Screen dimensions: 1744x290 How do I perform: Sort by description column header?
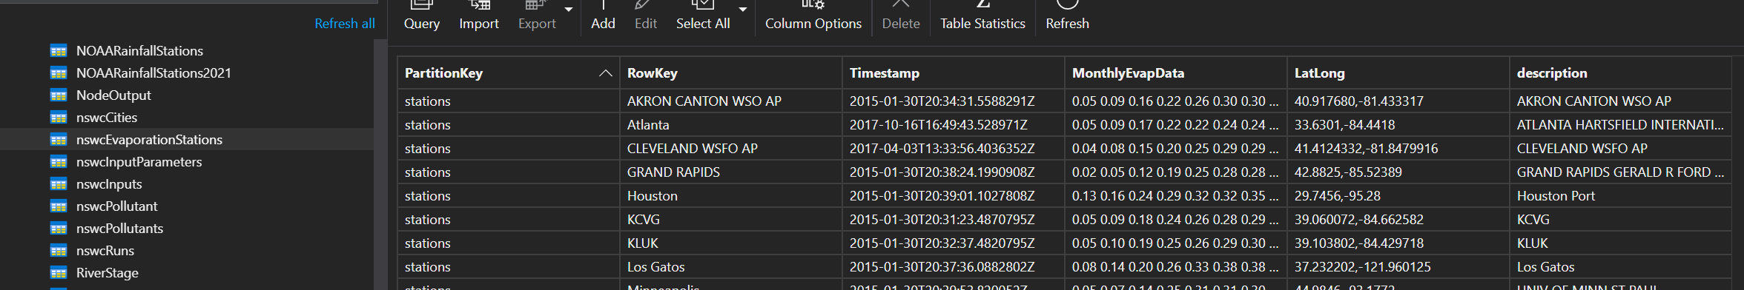click(1621, 73)
